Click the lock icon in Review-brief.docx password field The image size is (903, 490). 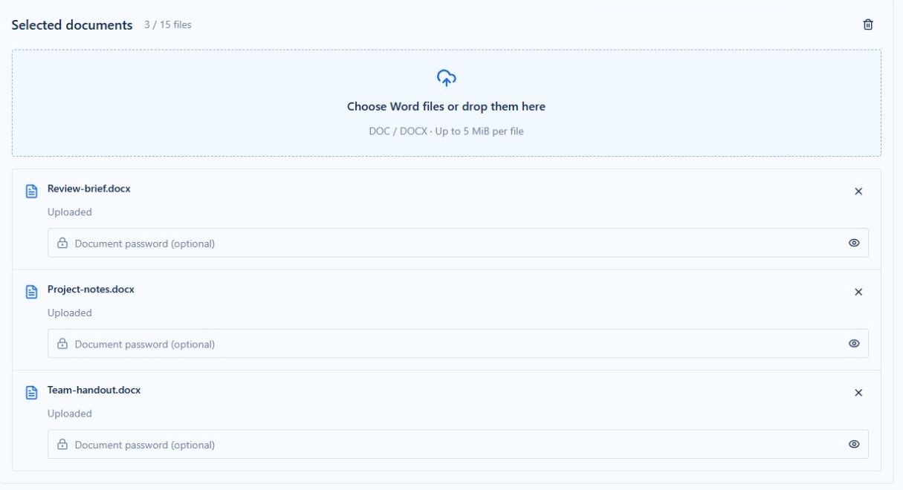[62, 244]
